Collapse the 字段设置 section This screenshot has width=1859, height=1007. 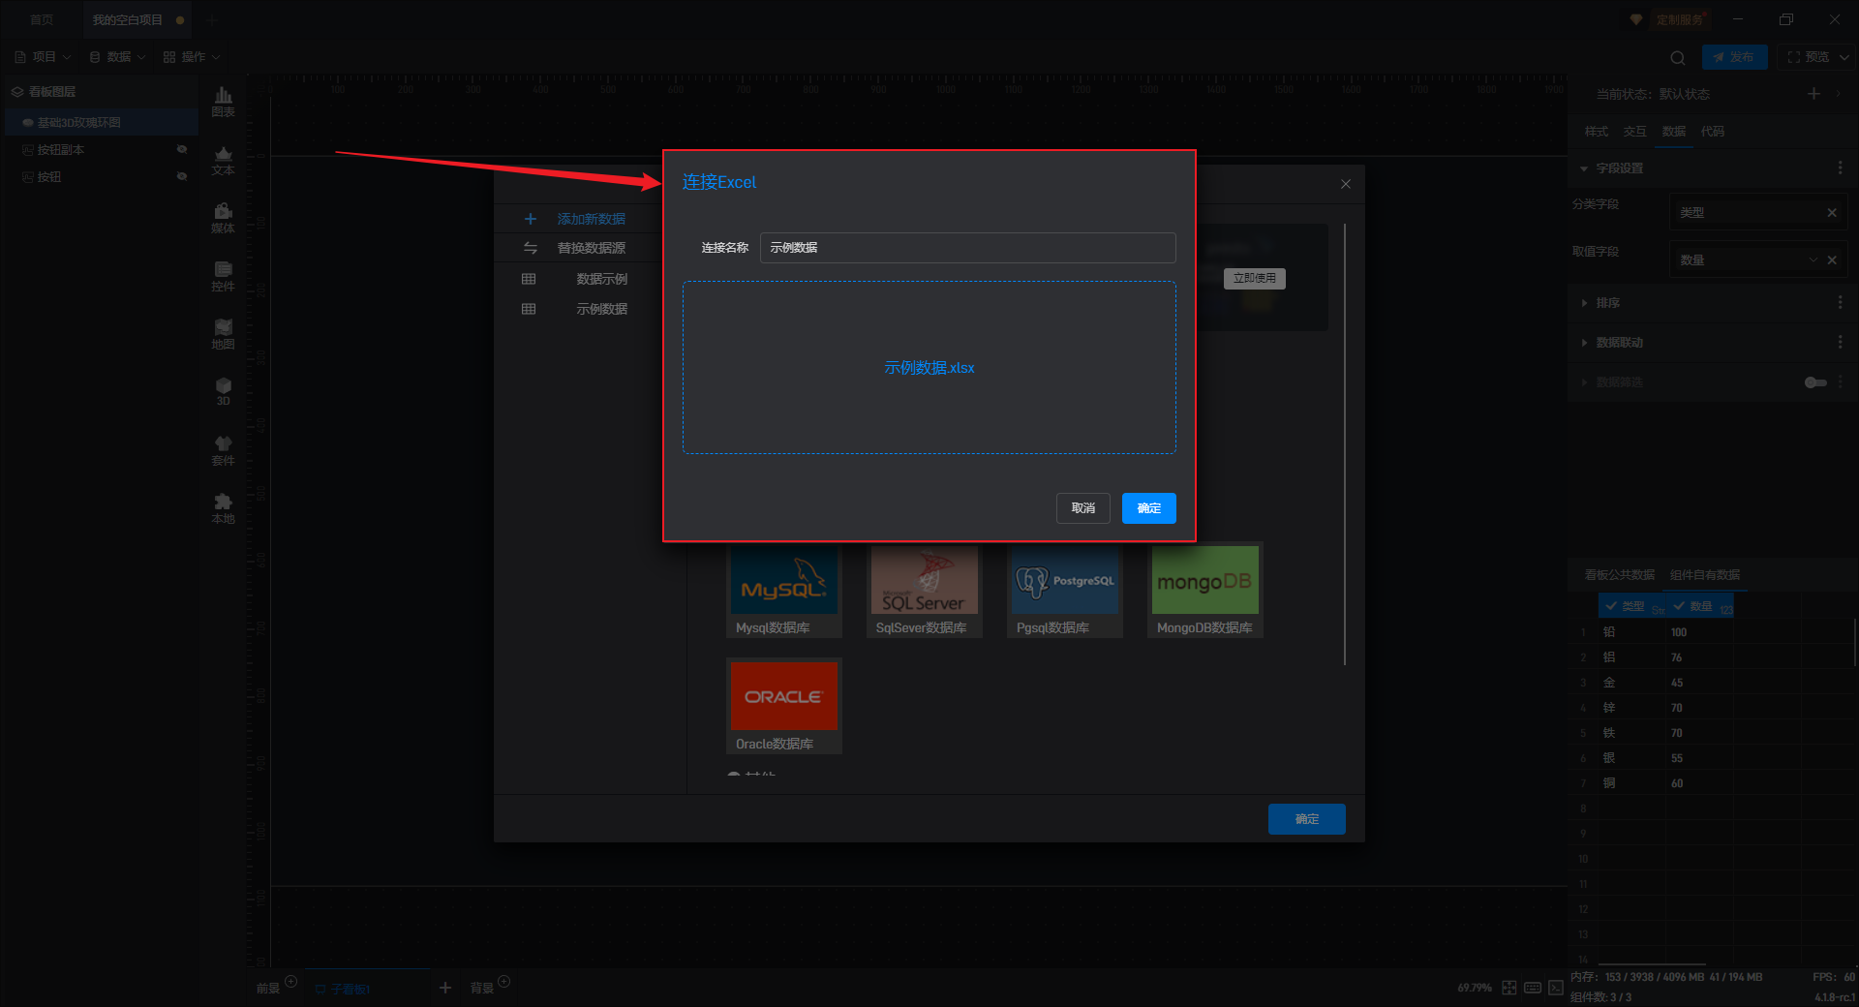pyautogui.click(x=1584, y=168)
